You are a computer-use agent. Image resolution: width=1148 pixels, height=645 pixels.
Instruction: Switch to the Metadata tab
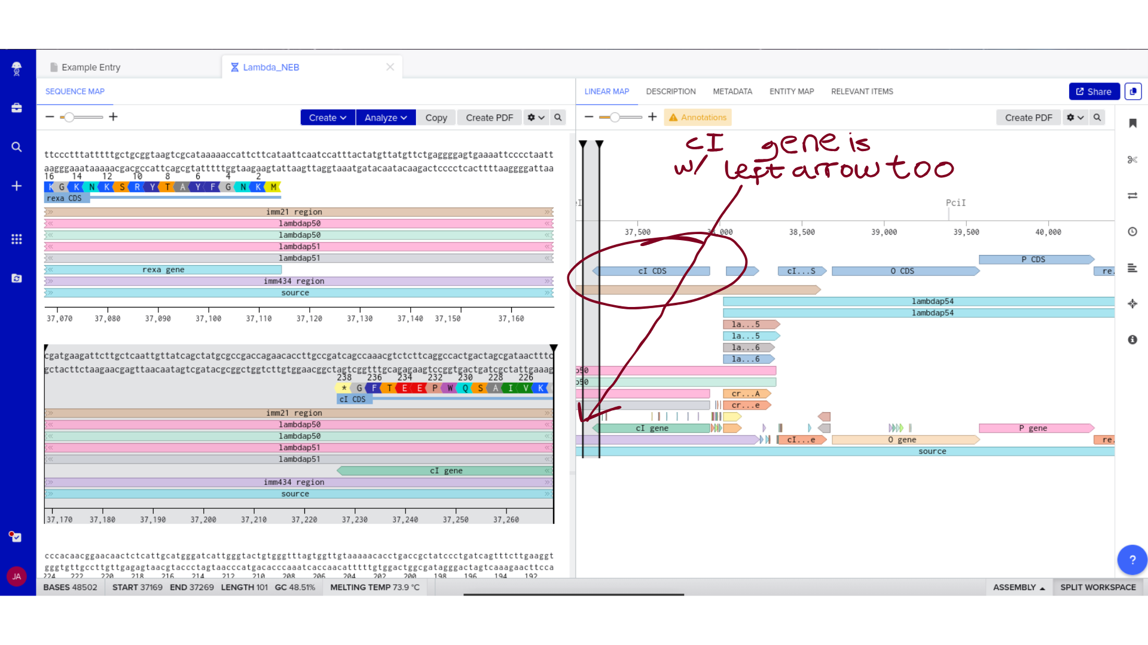coord(732,91)
